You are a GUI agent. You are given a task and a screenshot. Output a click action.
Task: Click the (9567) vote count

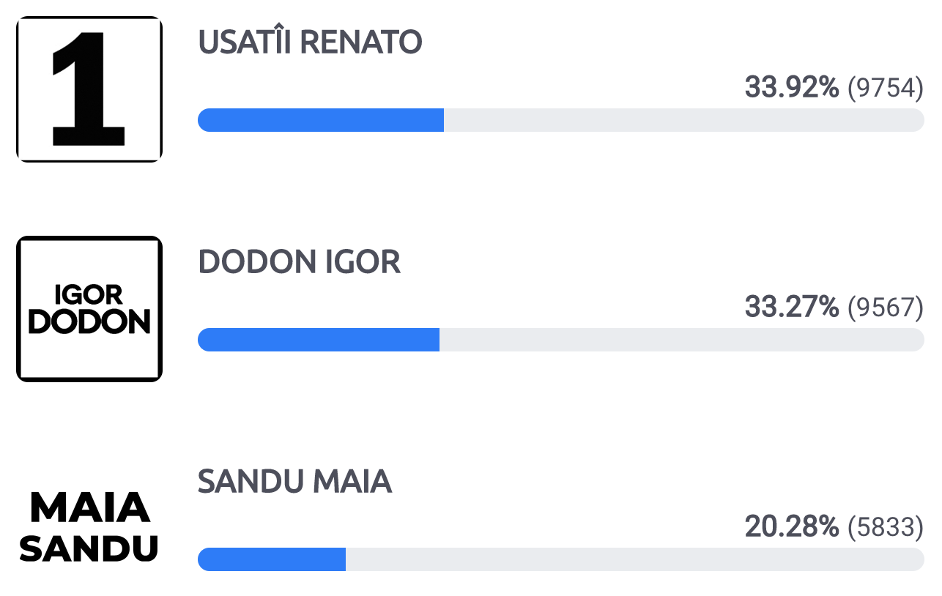point(886,308)
